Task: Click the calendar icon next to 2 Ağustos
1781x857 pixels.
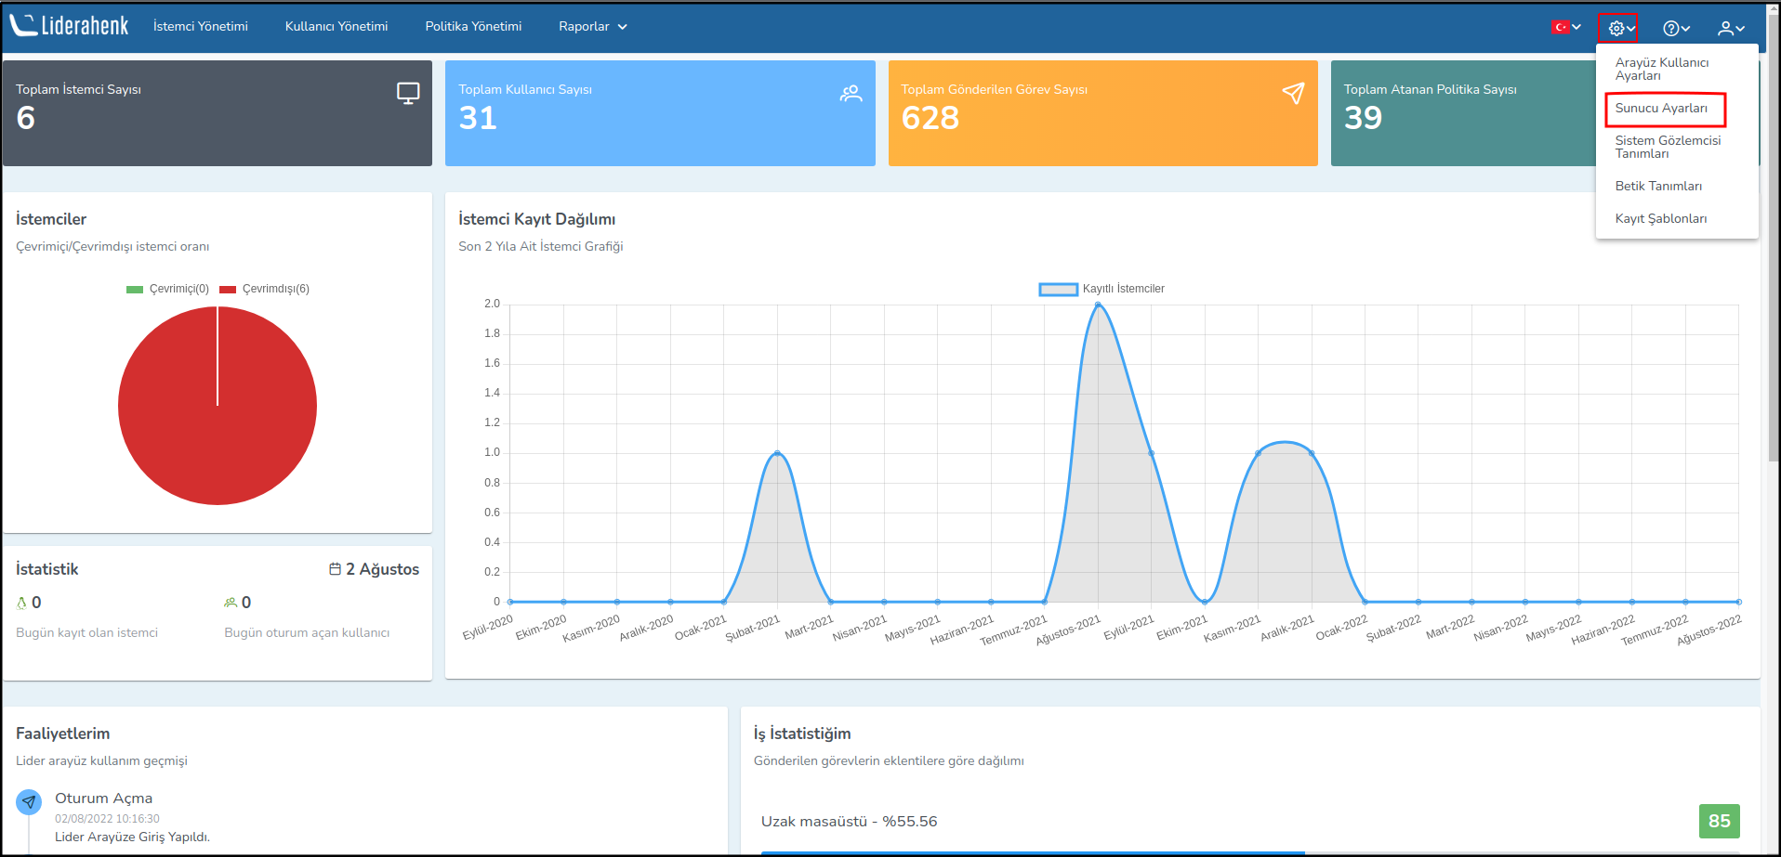Action: (x=335, y=569)
